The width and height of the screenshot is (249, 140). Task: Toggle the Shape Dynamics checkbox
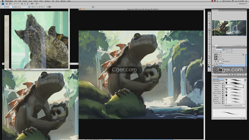[x=213, y=83]
